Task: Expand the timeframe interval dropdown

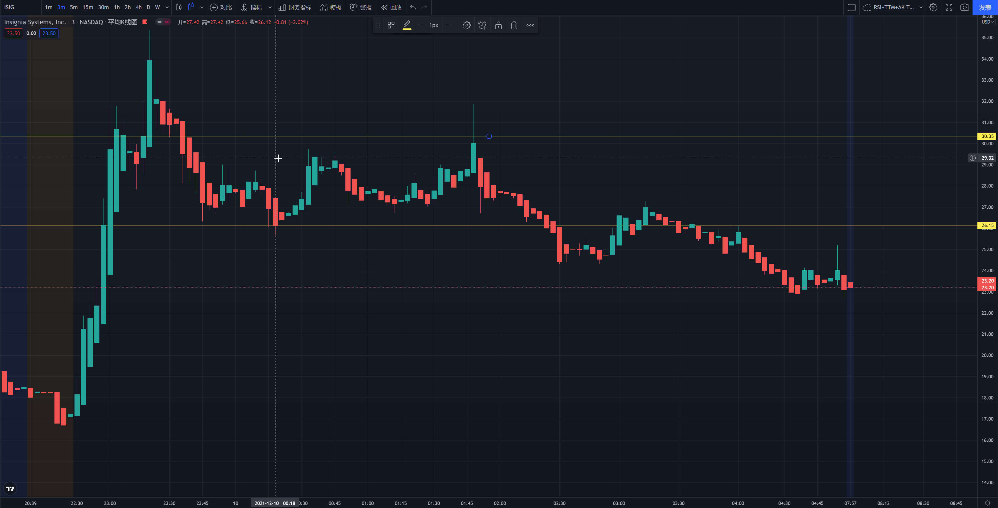Action: click(x=167, y=7)
